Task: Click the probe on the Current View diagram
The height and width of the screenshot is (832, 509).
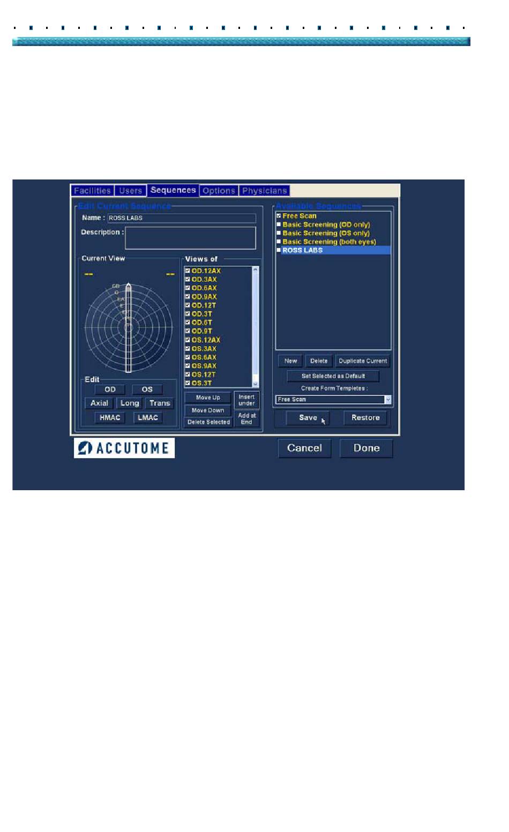Action: pyautogui.click(x=129, y=328)
